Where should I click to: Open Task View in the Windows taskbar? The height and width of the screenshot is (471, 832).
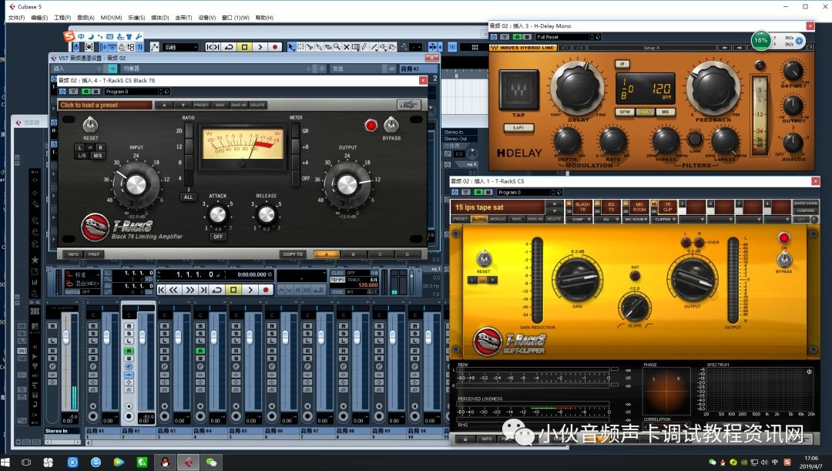point(25,462)
